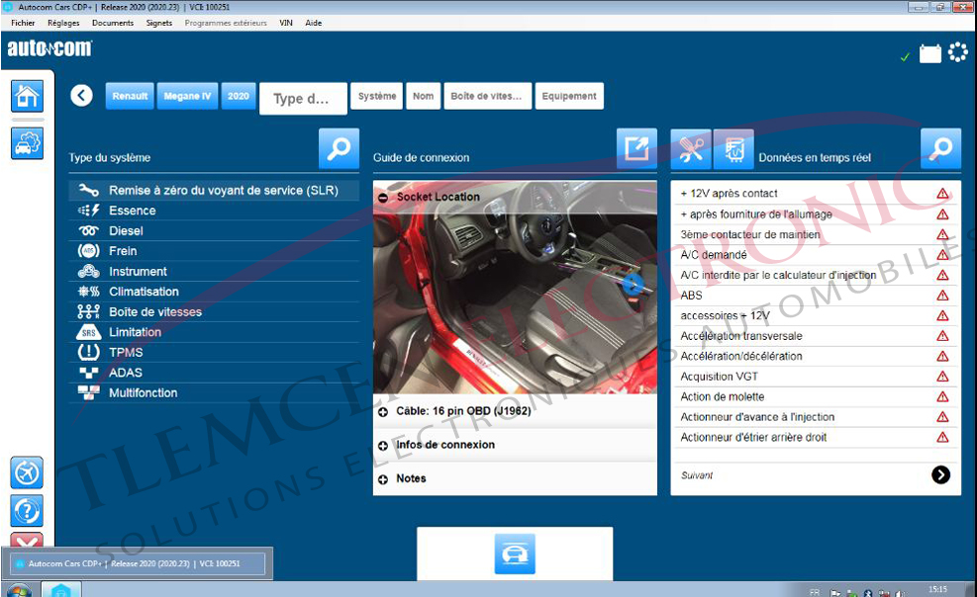Open connection guide in external window
977x597 pixels.
click(x=636, y=148)
